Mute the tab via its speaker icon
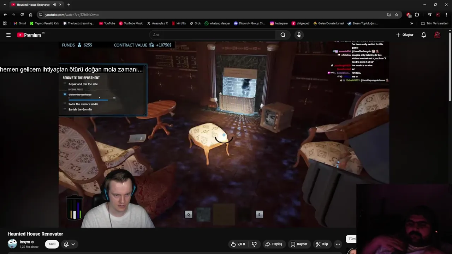The height and width of the screenshot is (254, 452). pos(54,5)
